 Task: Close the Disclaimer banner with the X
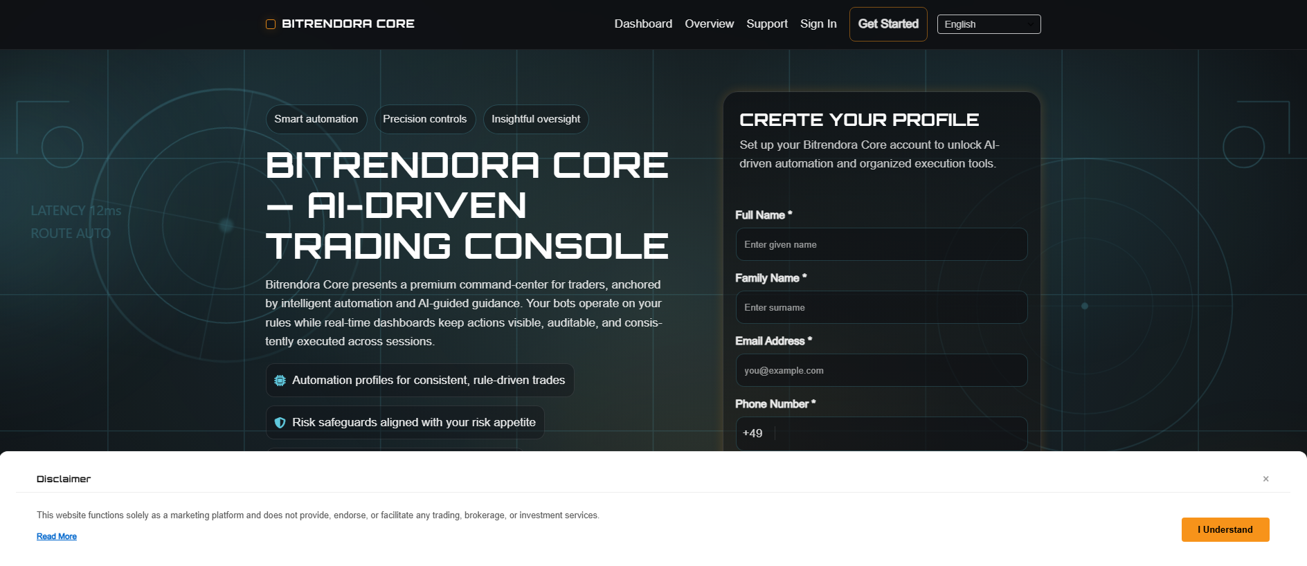tap(1265, 479)
